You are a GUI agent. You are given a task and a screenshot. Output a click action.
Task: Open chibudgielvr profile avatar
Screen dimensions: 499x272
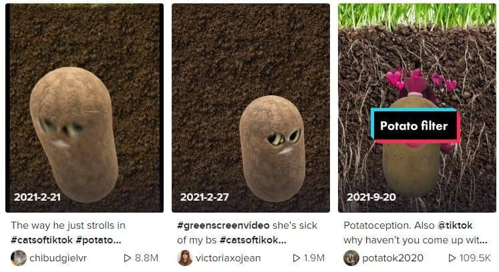point(19,258)
